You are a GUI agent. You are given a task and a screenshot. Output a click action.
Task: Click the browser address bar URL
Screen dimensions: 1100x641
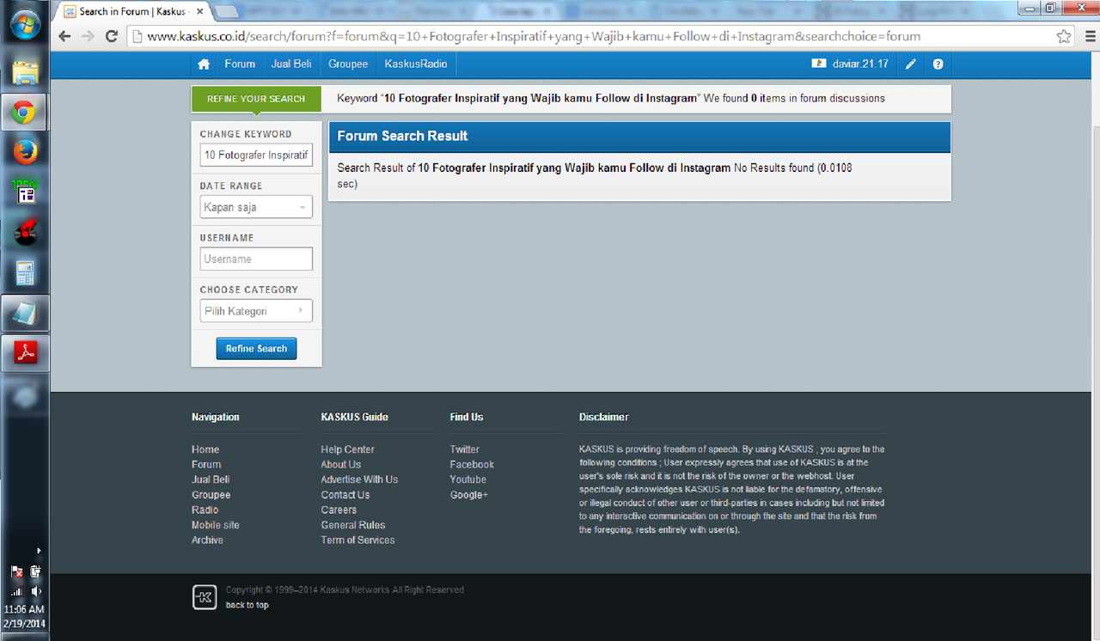tap(533, 36)
